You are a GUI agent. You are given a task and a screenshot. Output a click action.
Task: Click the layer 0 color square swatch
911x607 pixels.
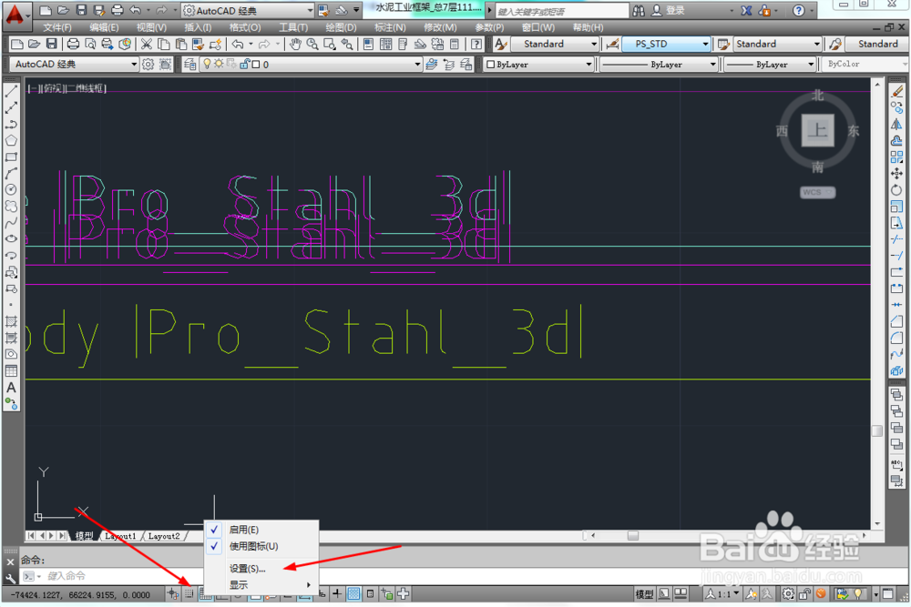256,65
